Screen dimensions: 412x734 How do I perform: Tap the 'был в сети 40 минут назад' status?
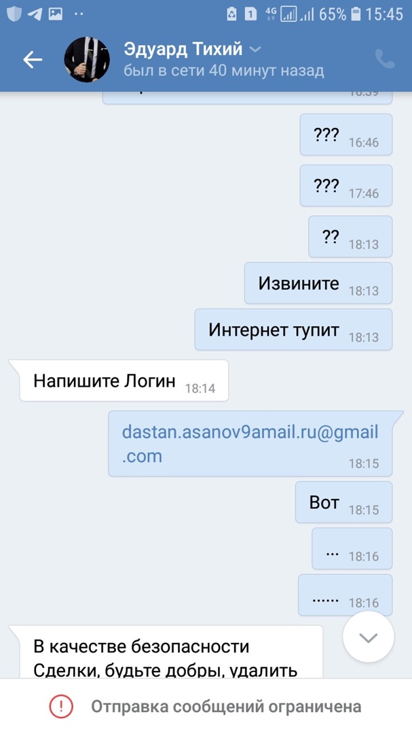223,71
